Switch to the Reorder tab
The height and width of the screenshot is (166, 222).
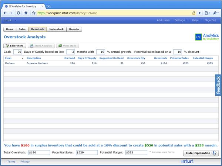74,29
